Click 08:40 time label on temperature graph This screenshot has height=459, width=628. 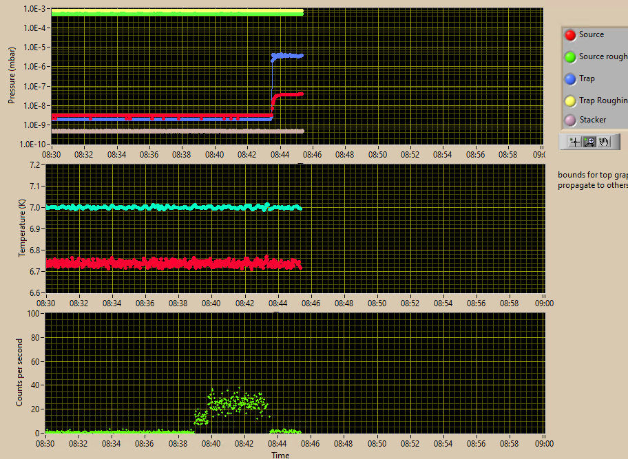click(211, 303)
